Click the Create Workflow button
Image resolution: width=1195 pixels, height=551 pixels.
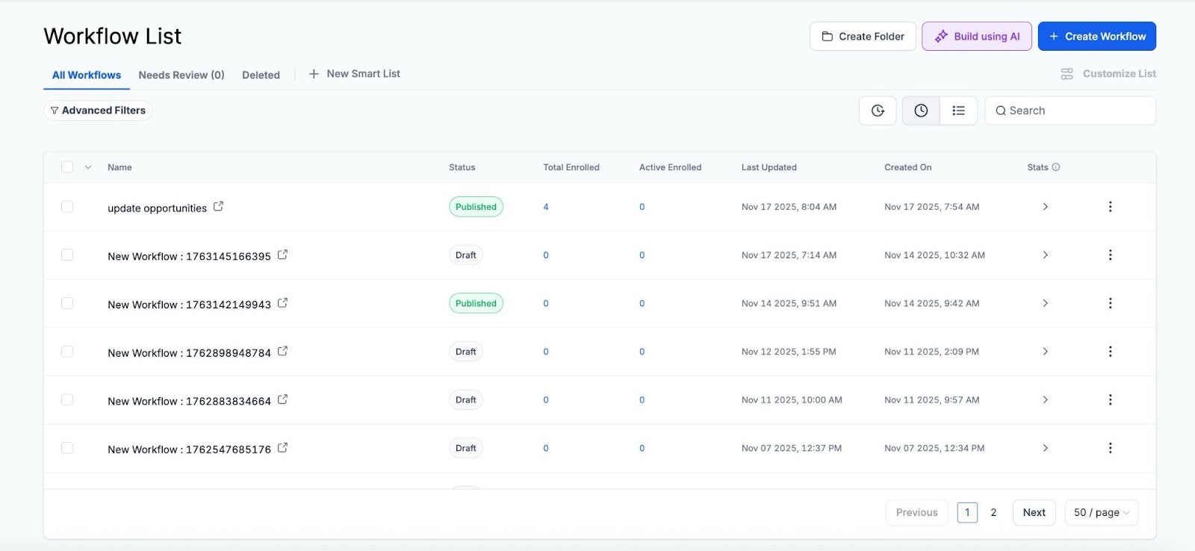pos(1096,37)
